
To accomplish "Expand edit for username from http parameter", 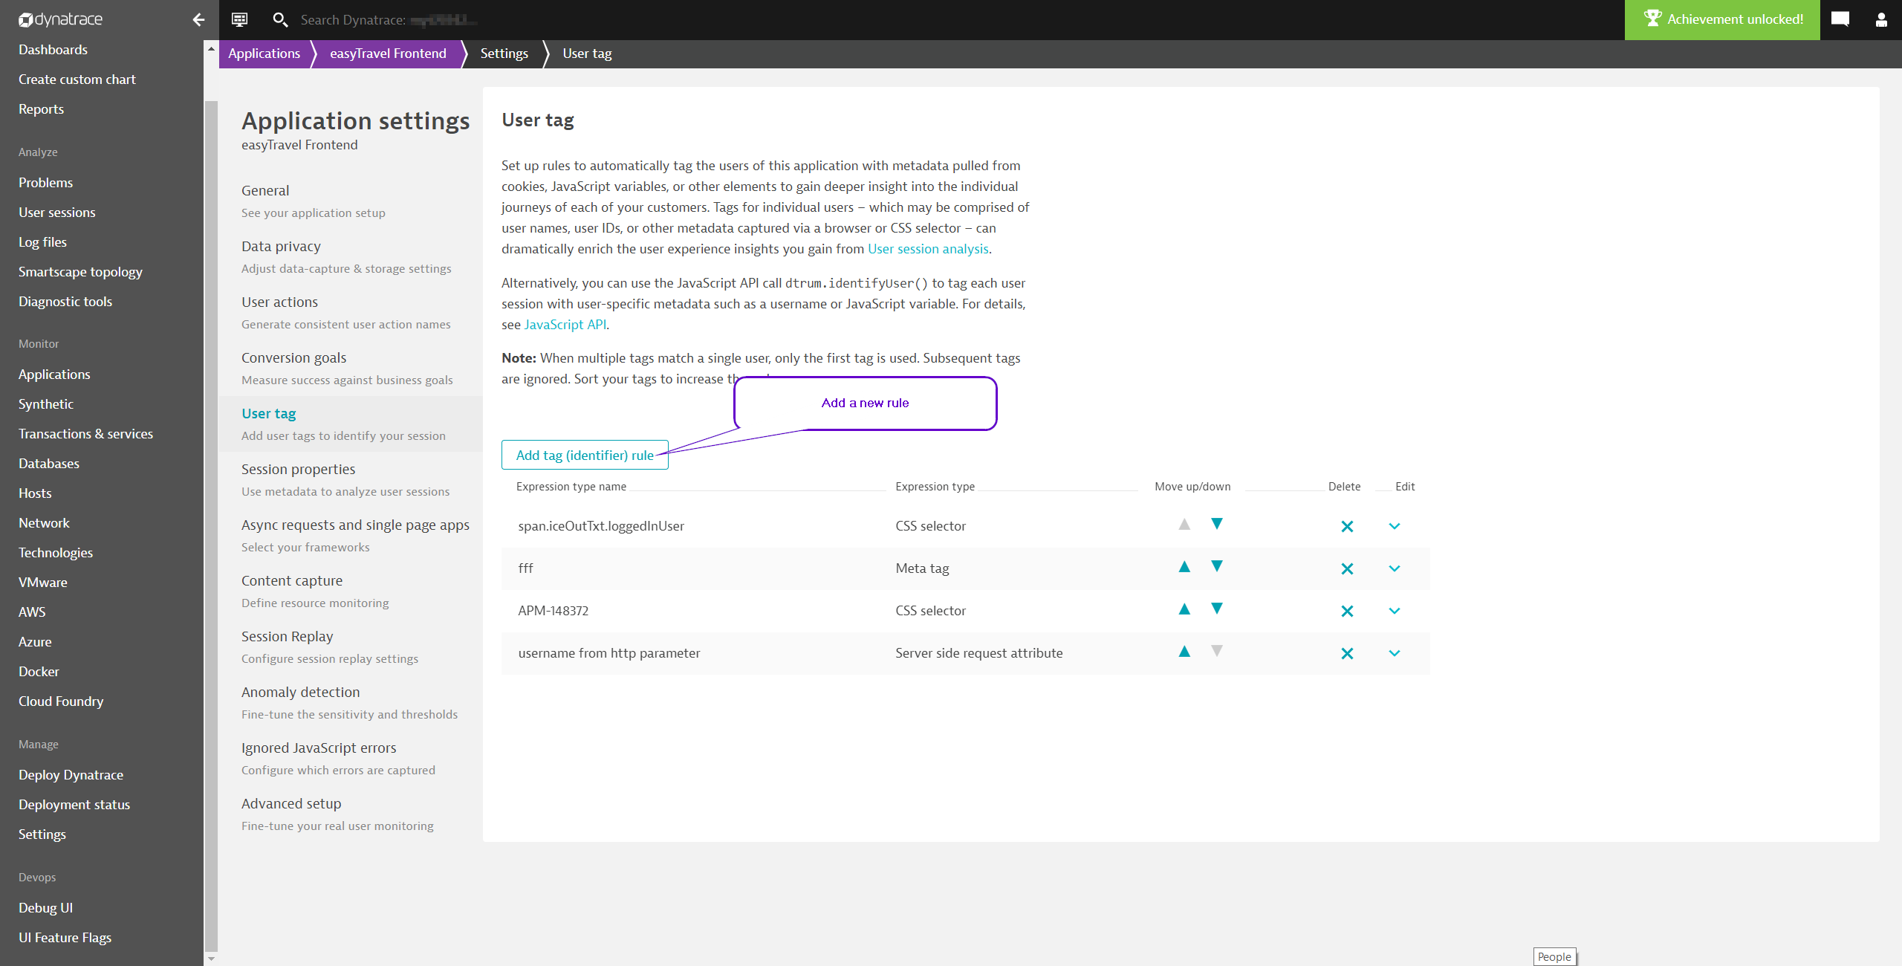I will click(1395, 653).
